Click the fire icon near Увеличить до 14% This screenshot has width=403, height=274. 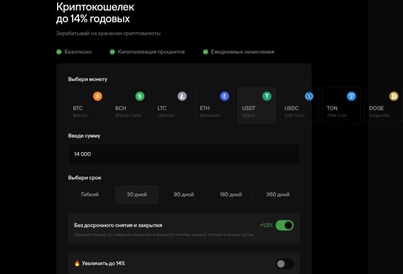pyautogui.click(x=77, y=263)
